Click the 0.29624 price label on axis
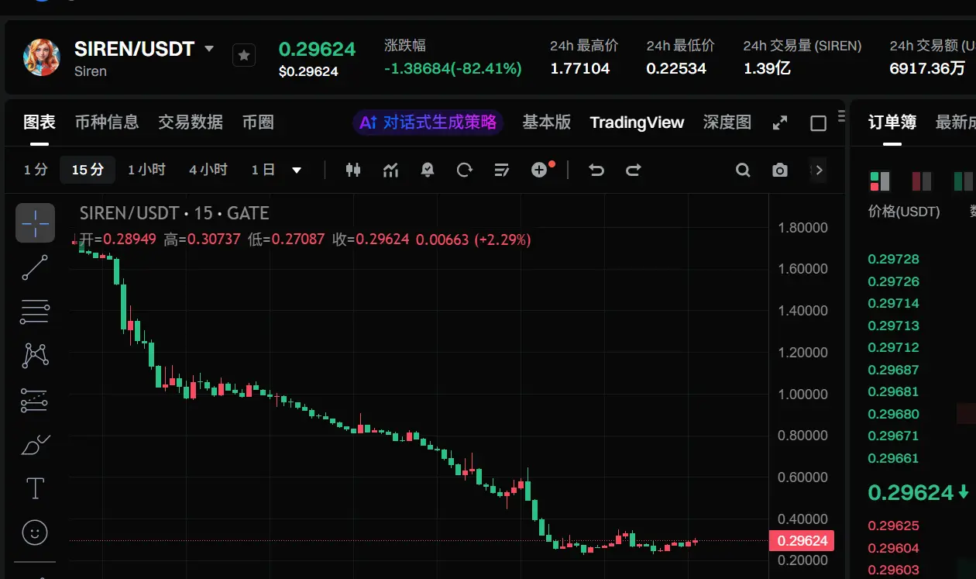Image resolution: width=976 pixels, height=579 pixels. [x=802, y=541]
